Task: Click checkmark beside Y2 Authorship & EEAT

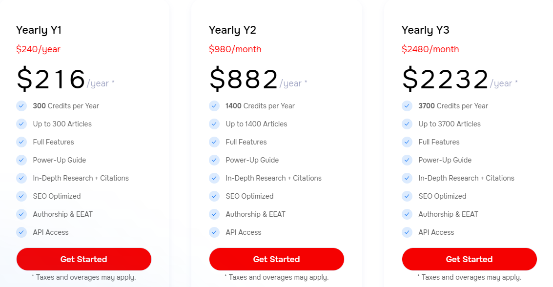Action: click(214, 214)
